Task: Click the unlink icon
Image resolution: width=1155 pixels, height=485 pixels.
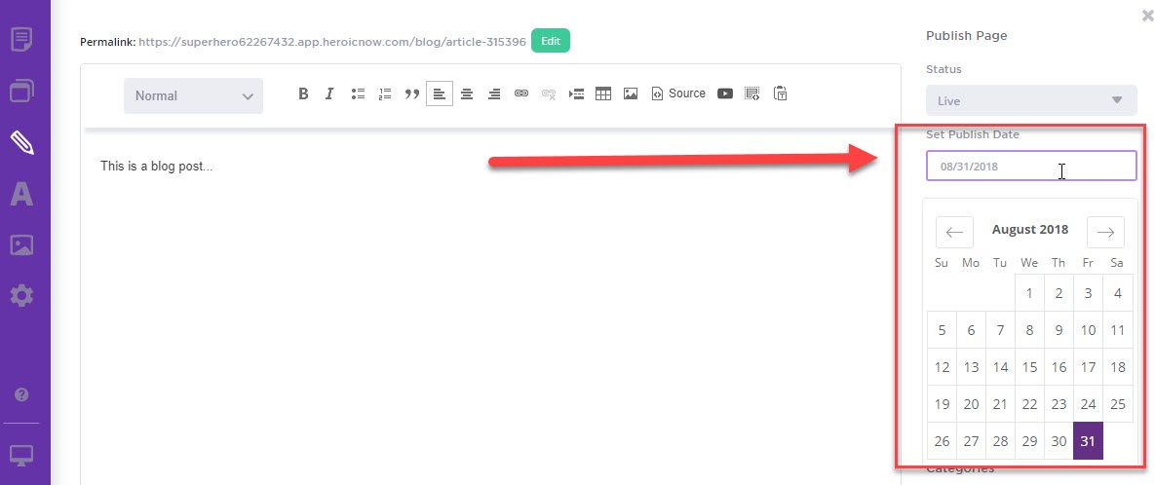Action: pyautogui.click(x=548, y=93)
